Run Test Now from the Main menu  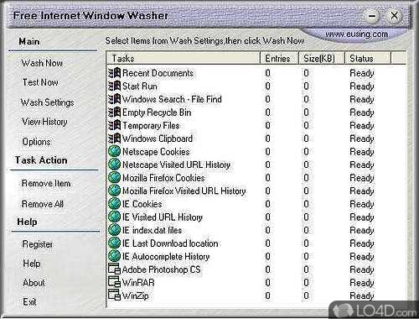40,82
